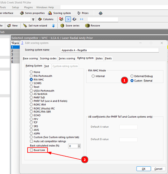Viewport: 168px width, 174px height.
Task: Increase the Back calculated index spinner
Action: pos(79,145)
